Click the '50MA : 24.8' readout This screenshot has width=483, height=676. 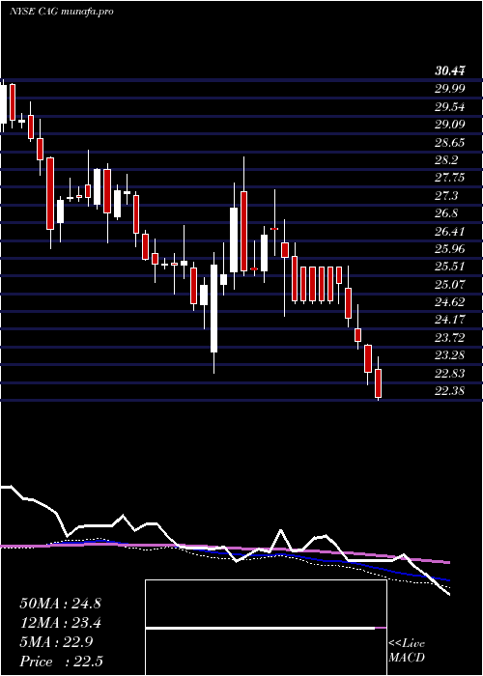click(60, 604)
